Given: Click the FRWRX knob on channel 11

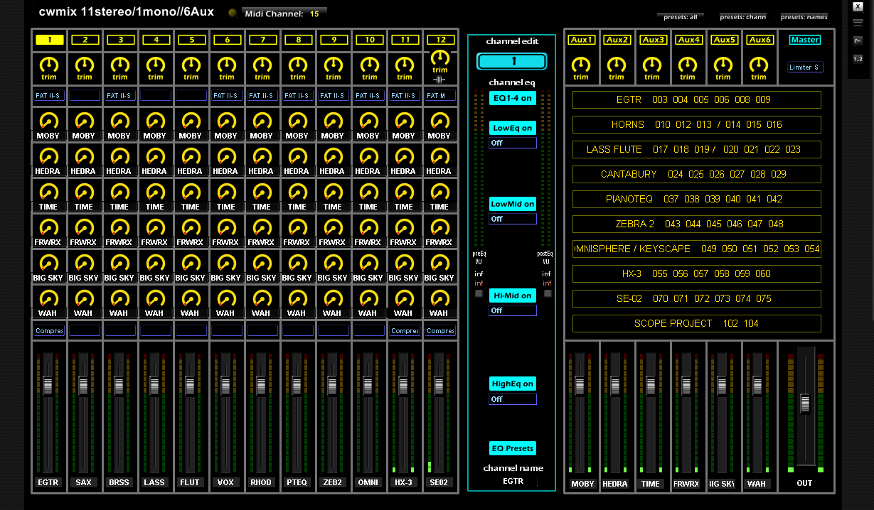Looking at the screenshot, I should click(404, 227).
